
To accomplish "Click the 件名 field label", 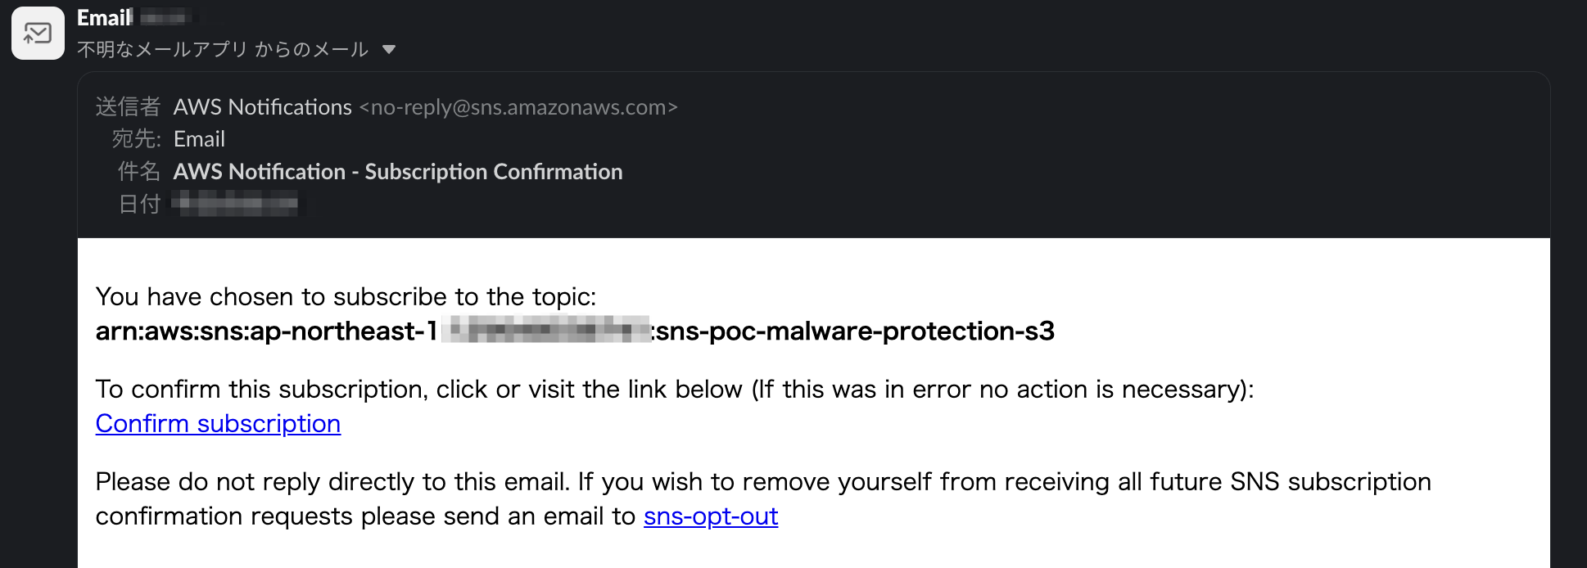I will [x=138, y=172].
